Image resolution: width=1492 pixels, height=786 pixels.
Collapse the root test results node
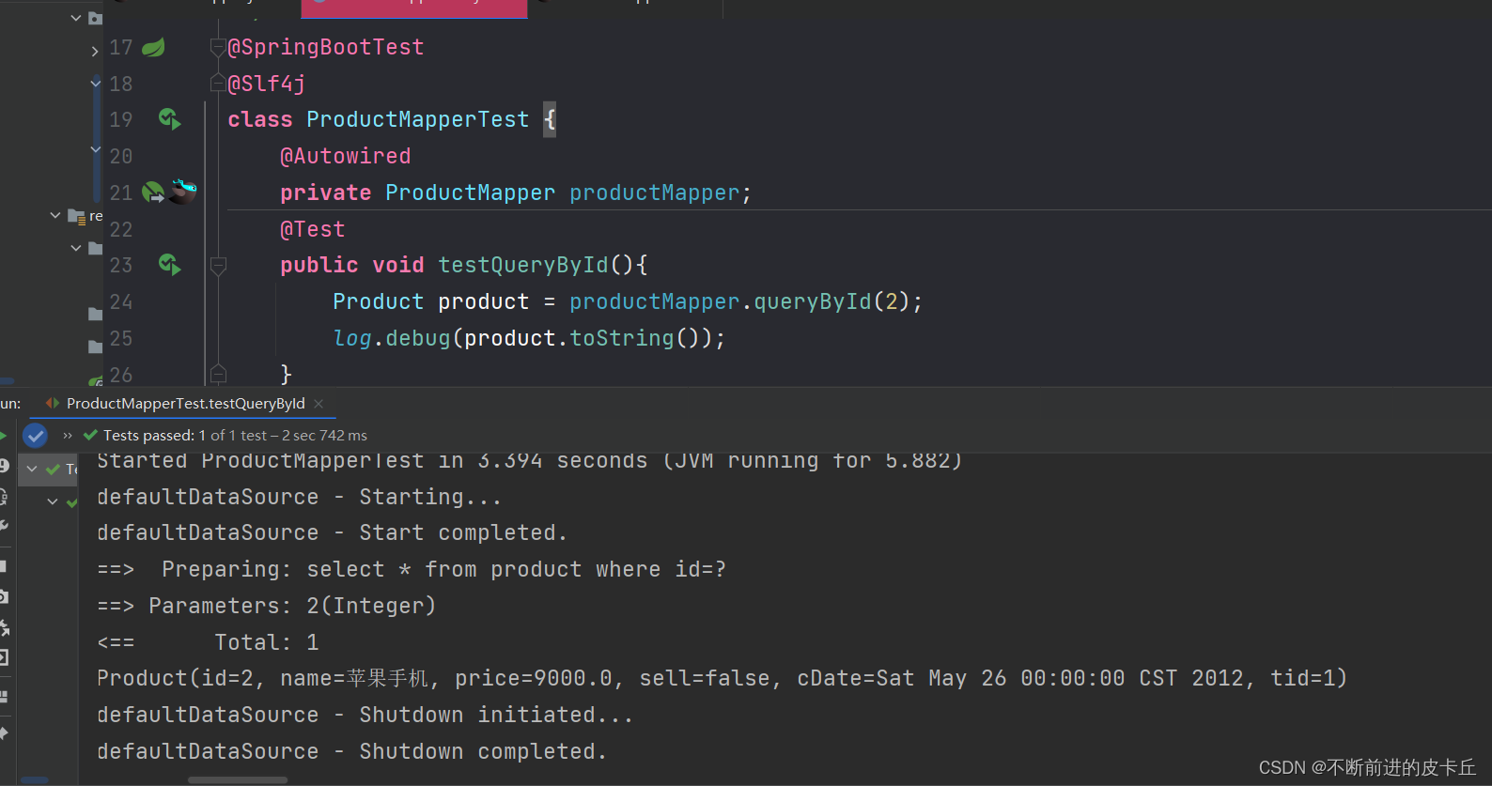(32, 469)
